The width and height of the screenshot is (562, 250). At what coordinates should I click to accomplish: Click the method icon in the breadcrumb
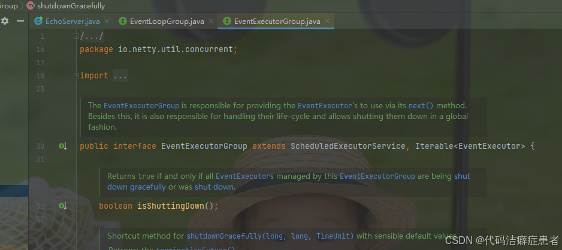[31, 5]
